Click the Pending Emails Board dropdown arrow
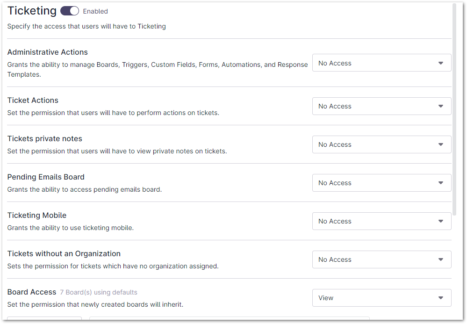 click(440, 183)
